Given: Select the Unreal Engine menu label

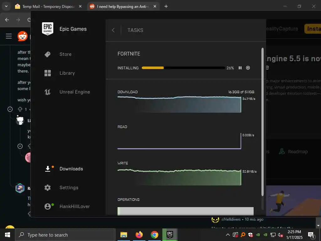Looking at the screenshot, I should pyautogui.click(x=75, y=92).
